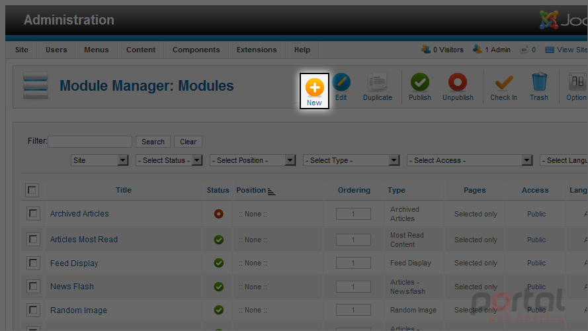This screenshot has width=588, height=331.
Task: Sort the table by Access column
Action: [x=535, y=190]
